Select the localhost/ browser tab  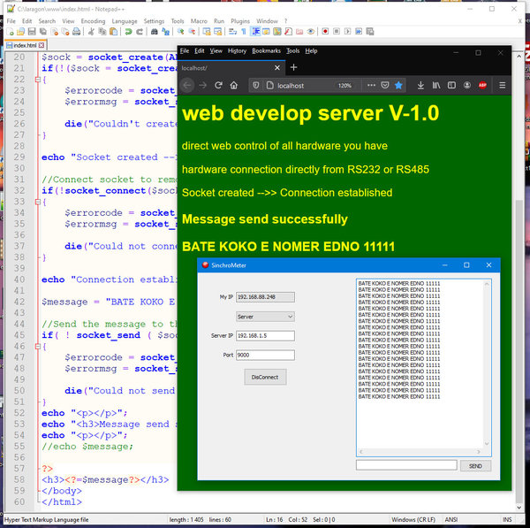point(231,68)
